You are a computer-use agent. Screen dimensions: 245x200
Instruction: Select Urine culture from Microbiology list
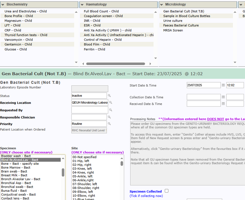click(173, 21)
